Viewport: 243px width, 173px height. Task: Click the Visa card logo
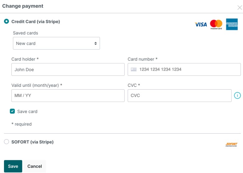201,24
